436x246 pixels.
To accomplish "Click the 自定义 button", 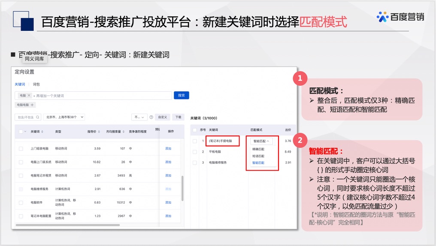I will click(162, 117).
